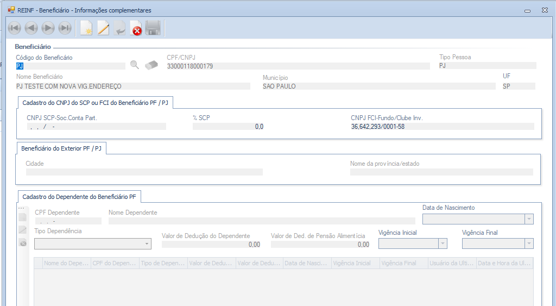Click the delete dependent icon in the side strip

[23, 243]
